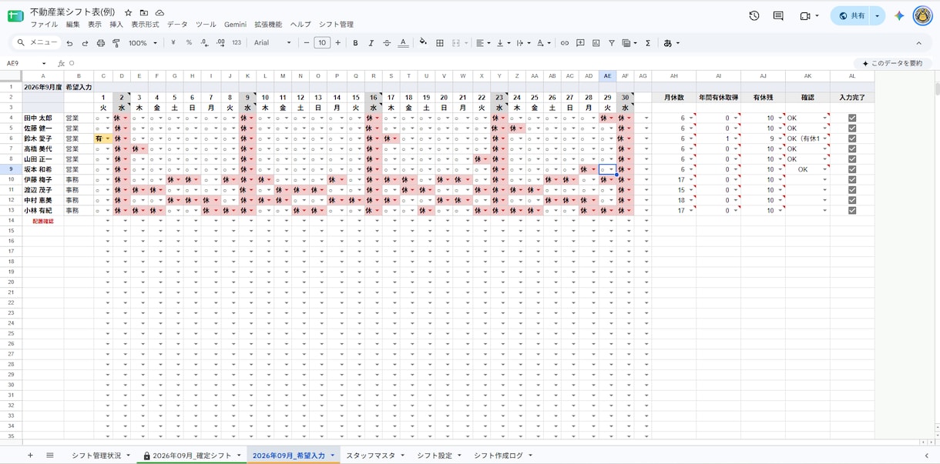
Task: Toggle strikethrough formatting
Action: [x=387, y=43]
